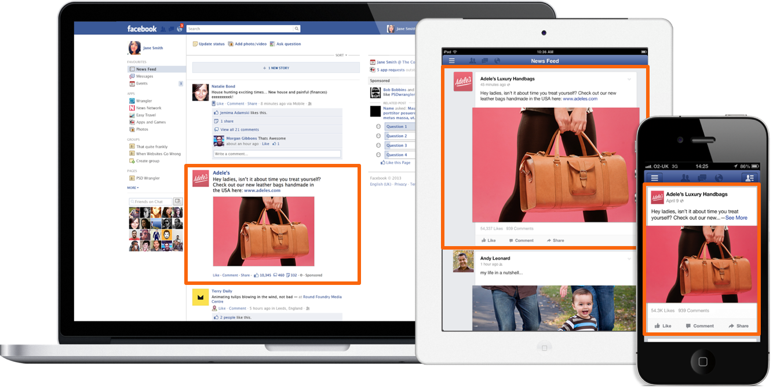773x388 pixels.
Task: Open PSD Wrangler page in sidebar
Action: (x=144, y=178)
